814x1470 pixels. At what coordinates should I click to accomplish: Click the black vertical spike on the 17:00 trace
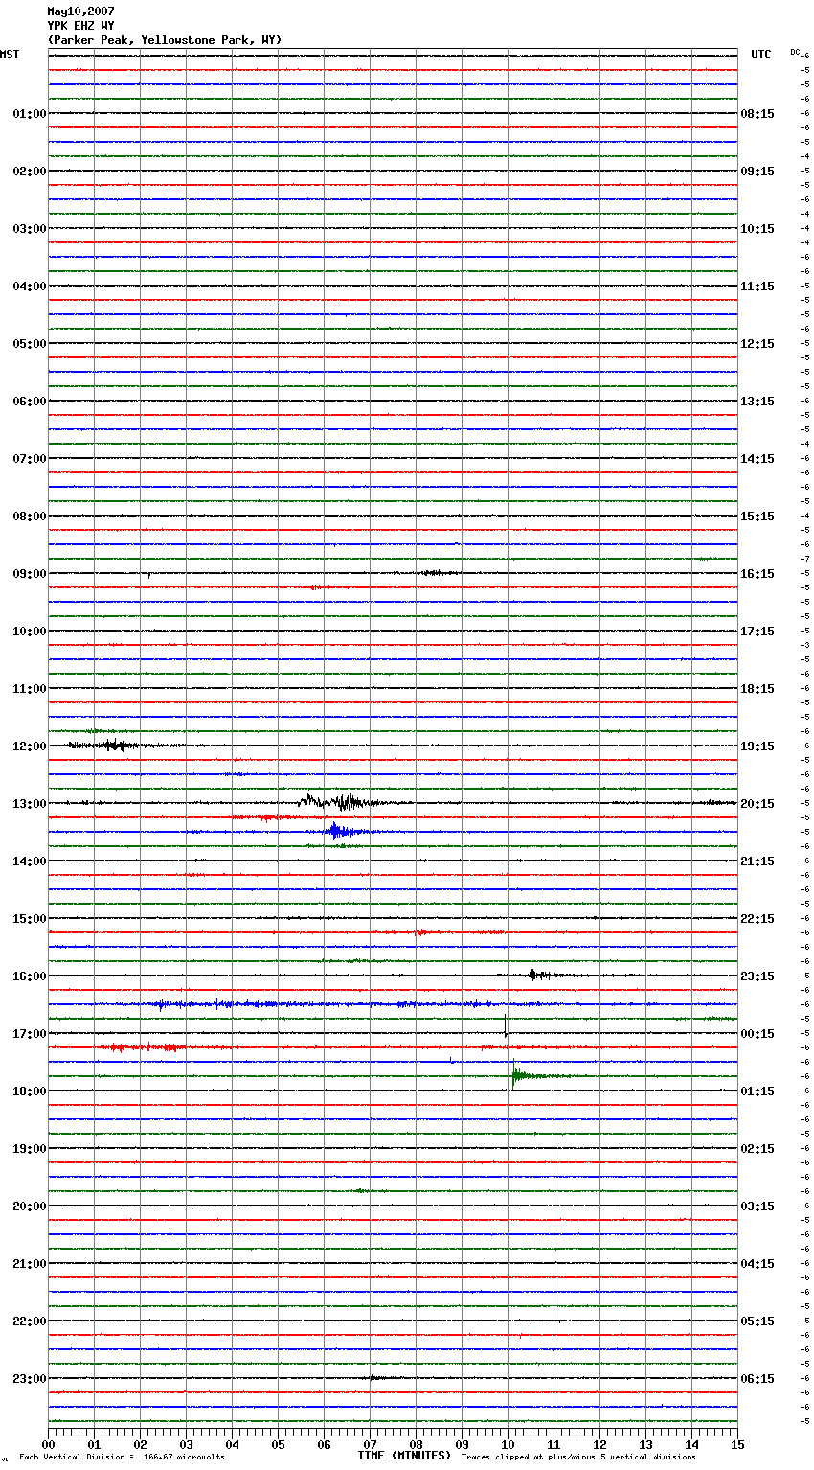[506, 1024]
